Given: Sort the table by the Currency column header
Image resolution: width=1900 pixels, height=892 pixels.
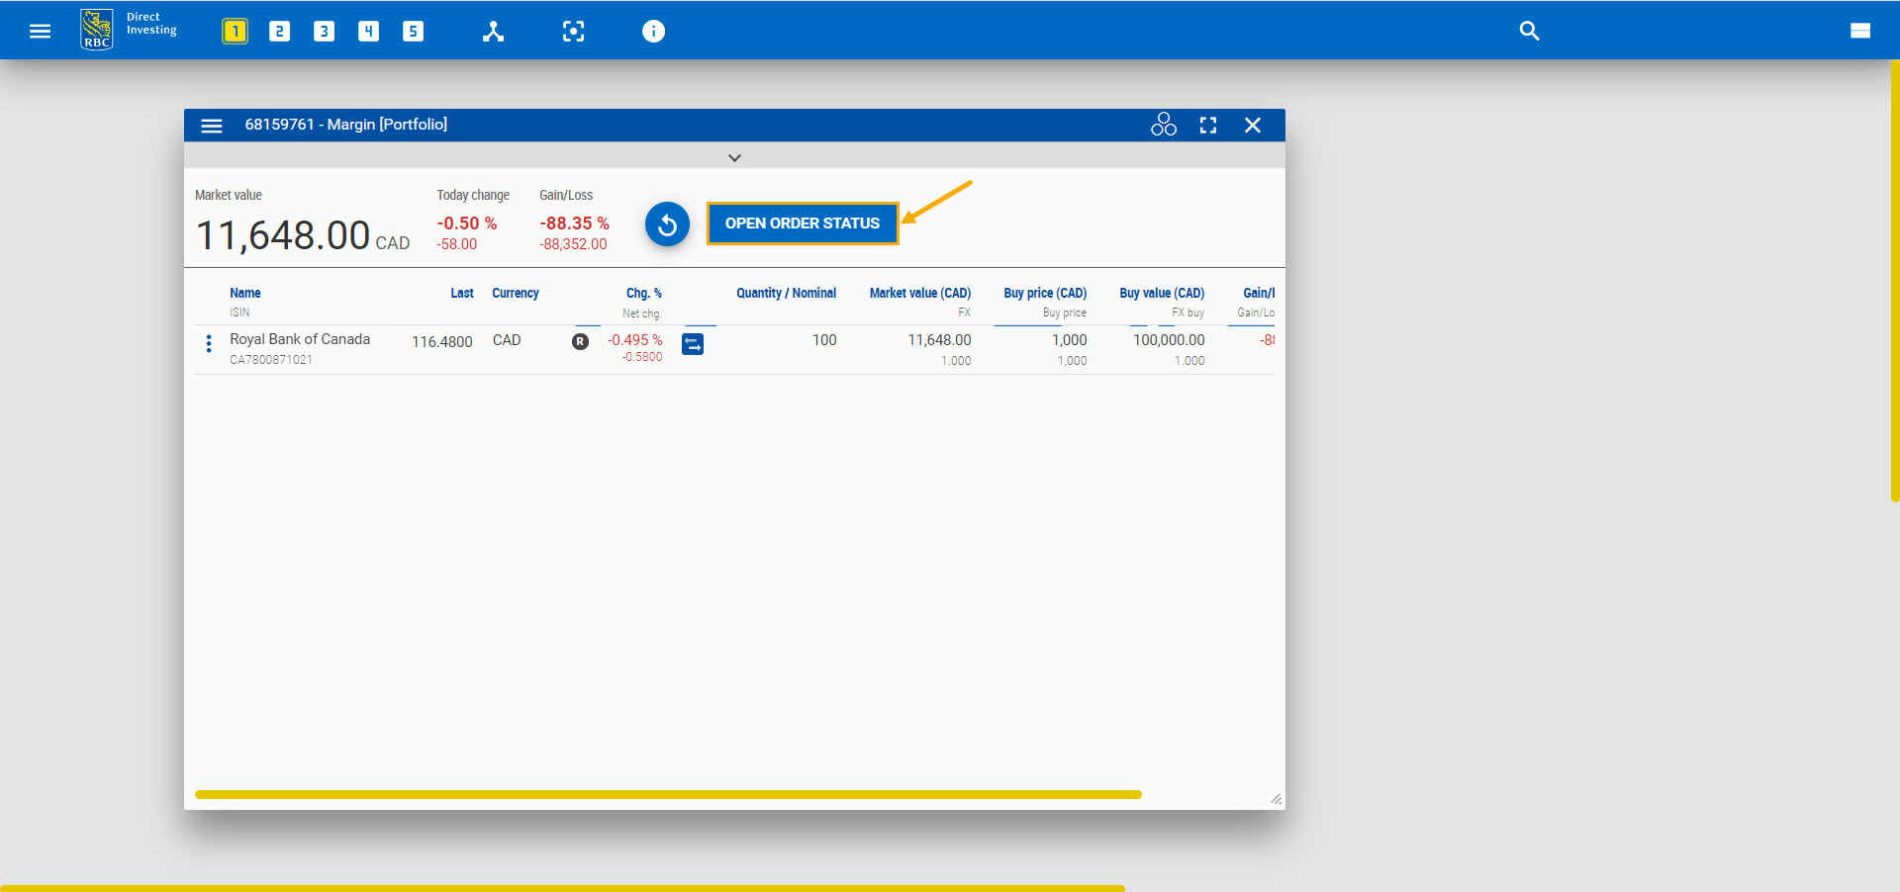Looking at the screenshot, I should click(x=515, y=293).
